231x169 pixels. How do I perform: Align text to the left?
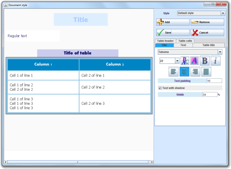173,71
